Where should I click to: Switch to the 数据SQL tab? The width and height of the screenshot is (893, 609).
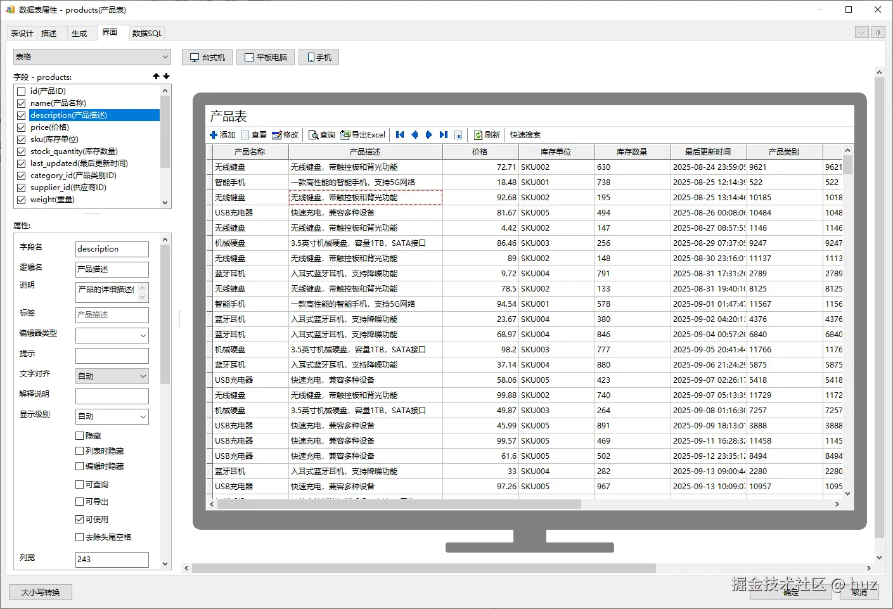[x=147, y=34]
